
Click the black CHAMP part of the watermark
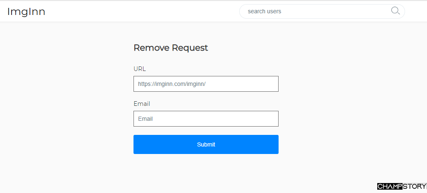tap(390, 186)
